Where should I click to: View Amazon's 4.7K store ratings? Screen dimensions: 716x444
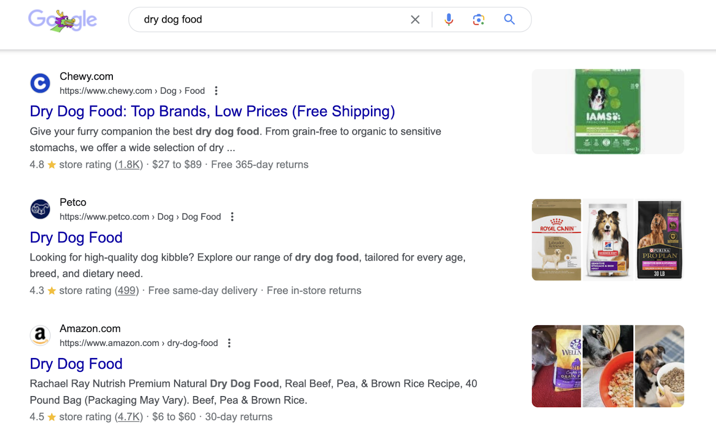(x=129, y=417)
